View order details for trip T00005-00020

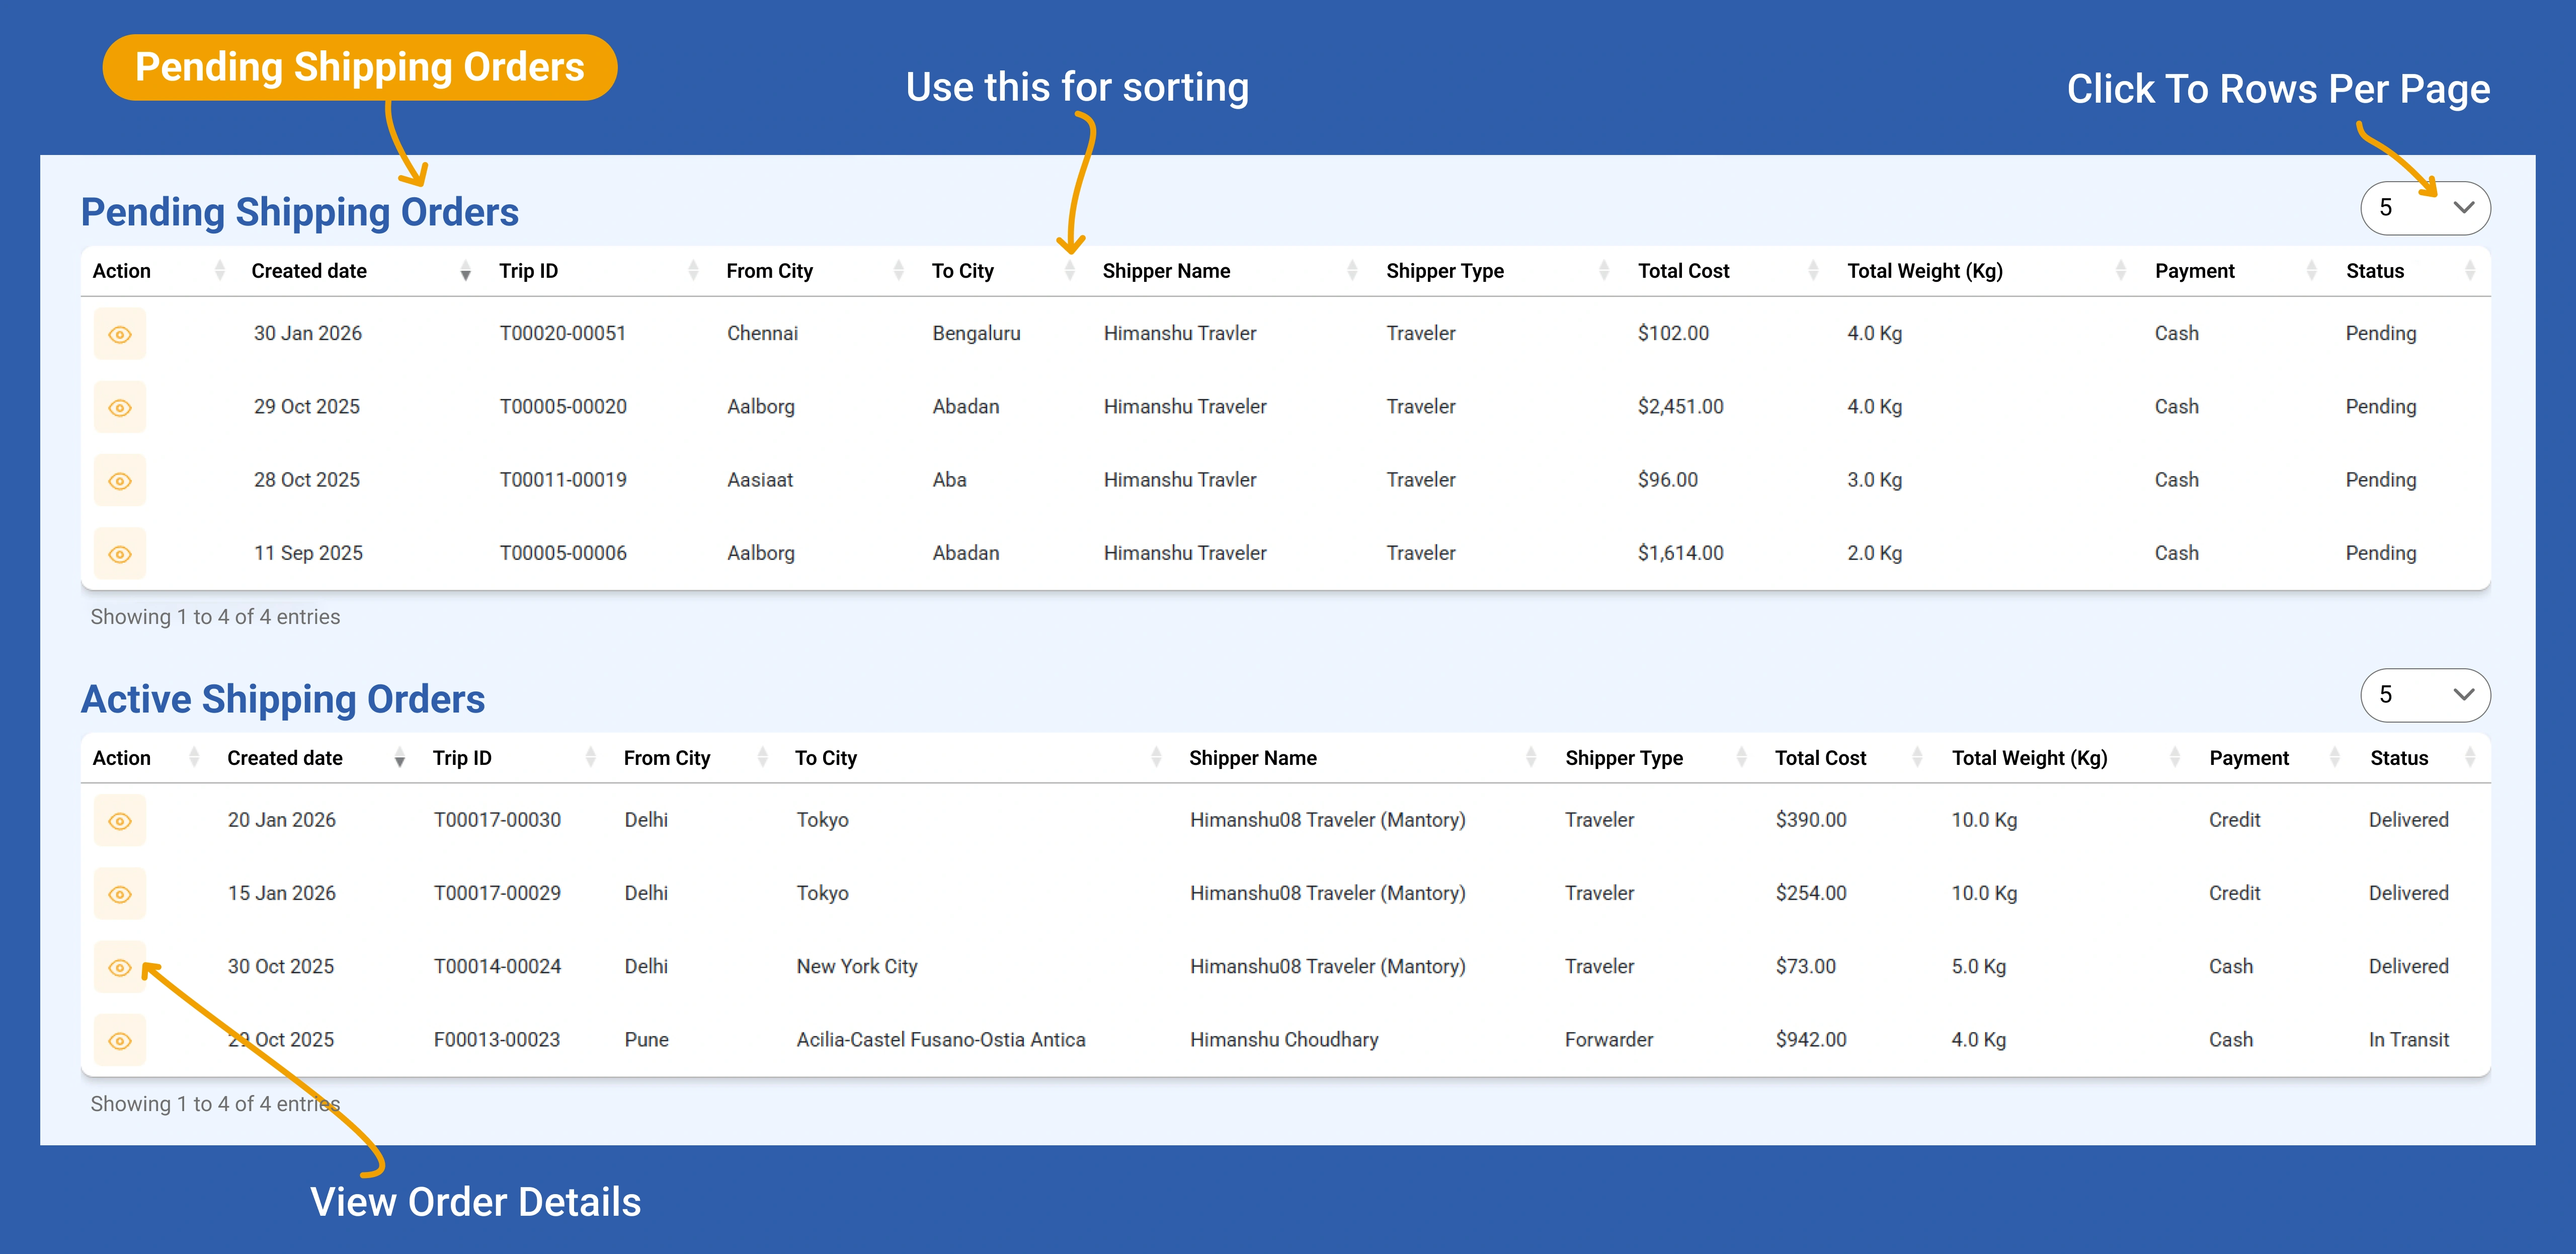120,407
